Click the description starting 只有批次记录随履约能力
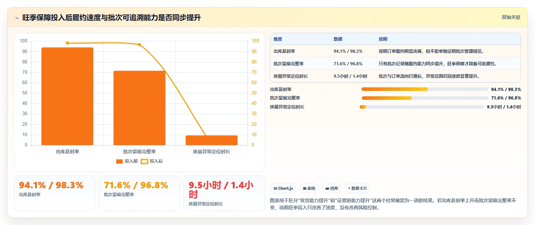The height and width of the screenshot is (225, 535). point(437,64)
